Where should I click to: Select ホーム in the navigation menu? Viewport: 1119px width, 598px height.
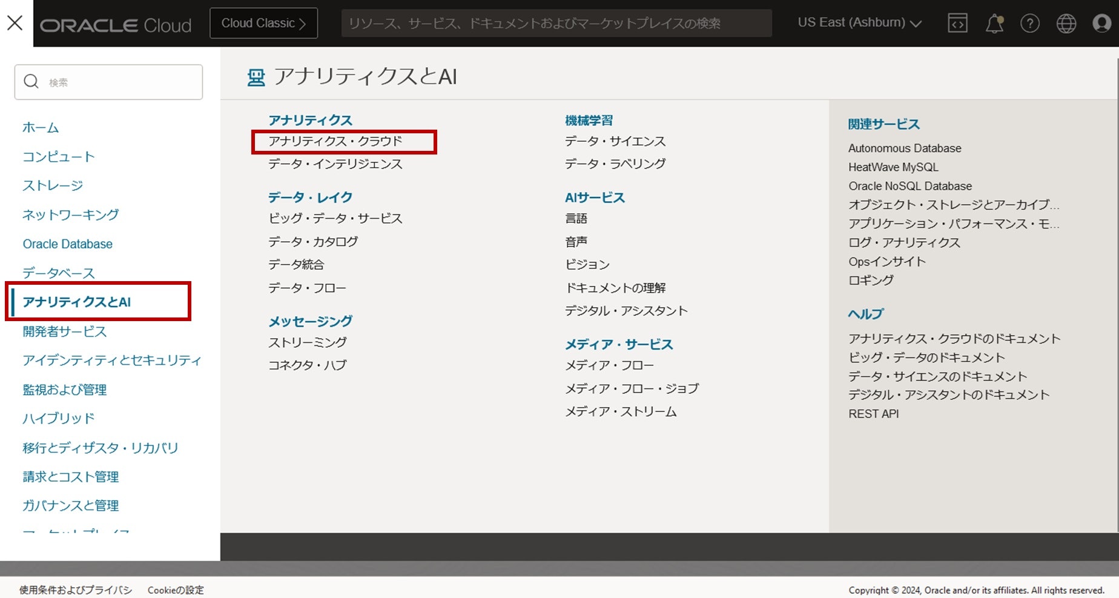(x=41, y=127)
